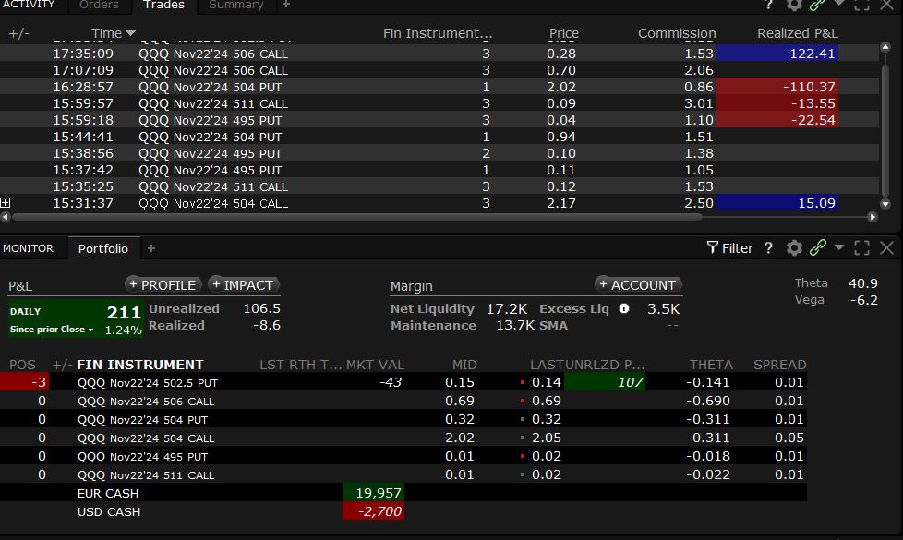Click the Fin Instrument column header in Trades
The height and width of the screenshot is (540, 903).
point(438,33)
